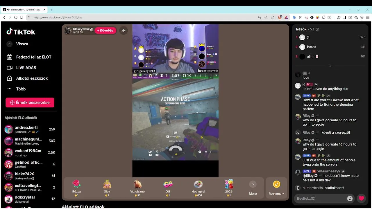Image resolution: width=372 pixels, height=209 pixels.
Task: Click the address bar URL
Action: click(x=58, y=17)
